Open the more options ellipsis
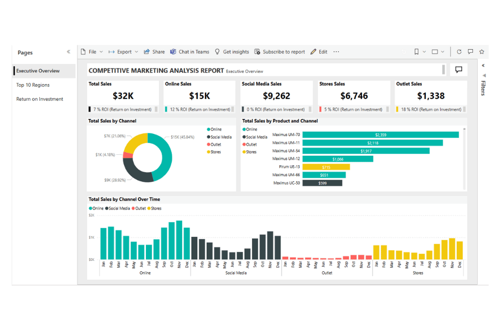Image resolution: width=498 pixels, height=332 pixels. 336,52
